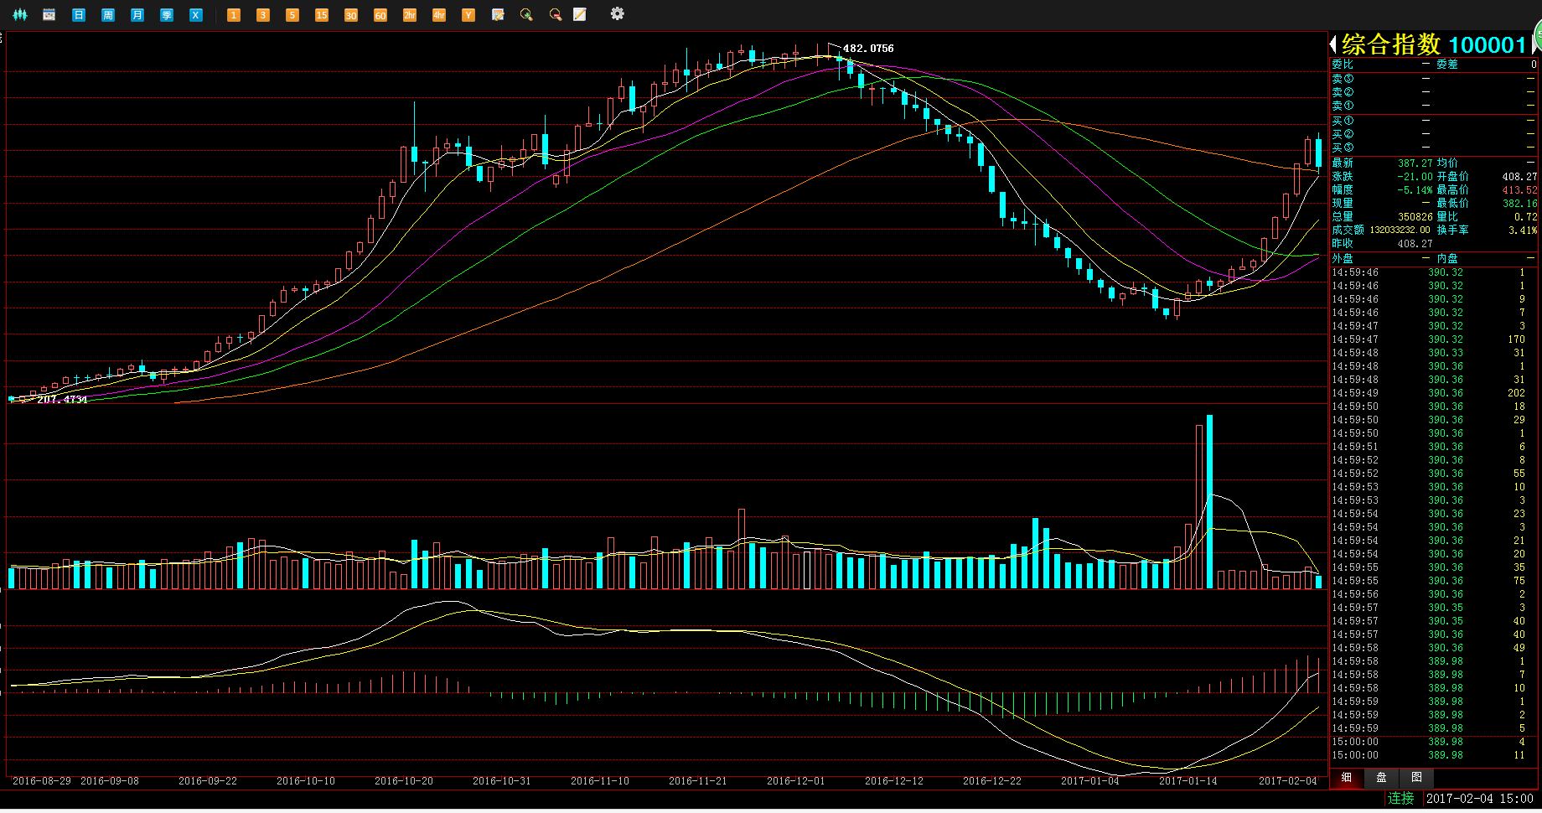Click the turnover amount 132033232.00
This screenshot has width=1542, height=813.
[x=1400, y=230]
